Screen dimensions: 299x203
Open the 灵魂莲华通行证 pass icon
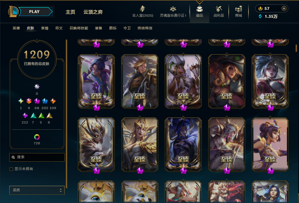tap(173, 9)
